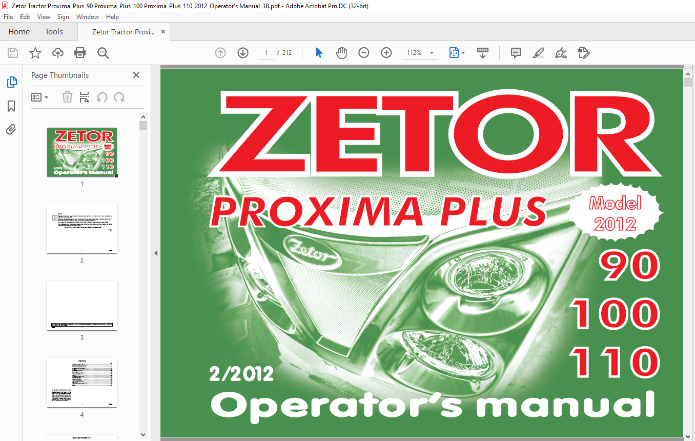Activate the hand pan tool
The width and height of the screenshot is (695, 441).
341,53
